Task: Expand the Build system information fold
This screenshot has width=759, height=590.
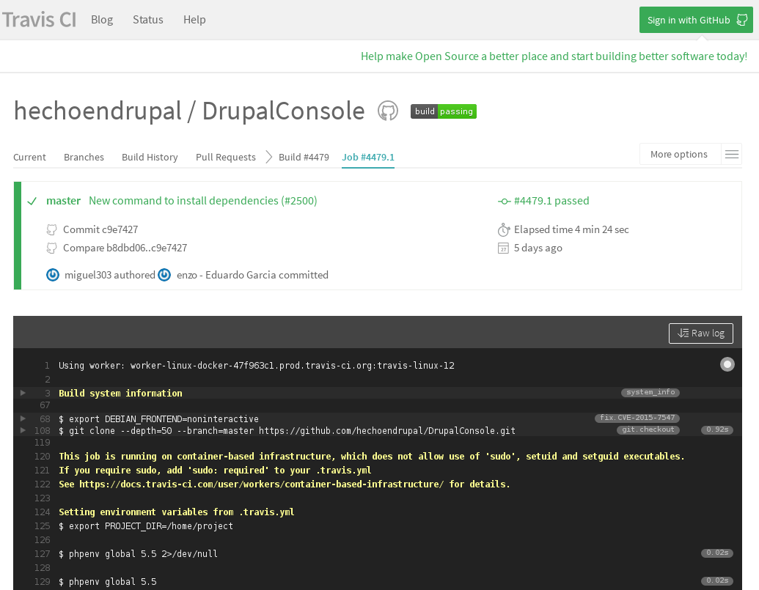Action: point(23,393)
